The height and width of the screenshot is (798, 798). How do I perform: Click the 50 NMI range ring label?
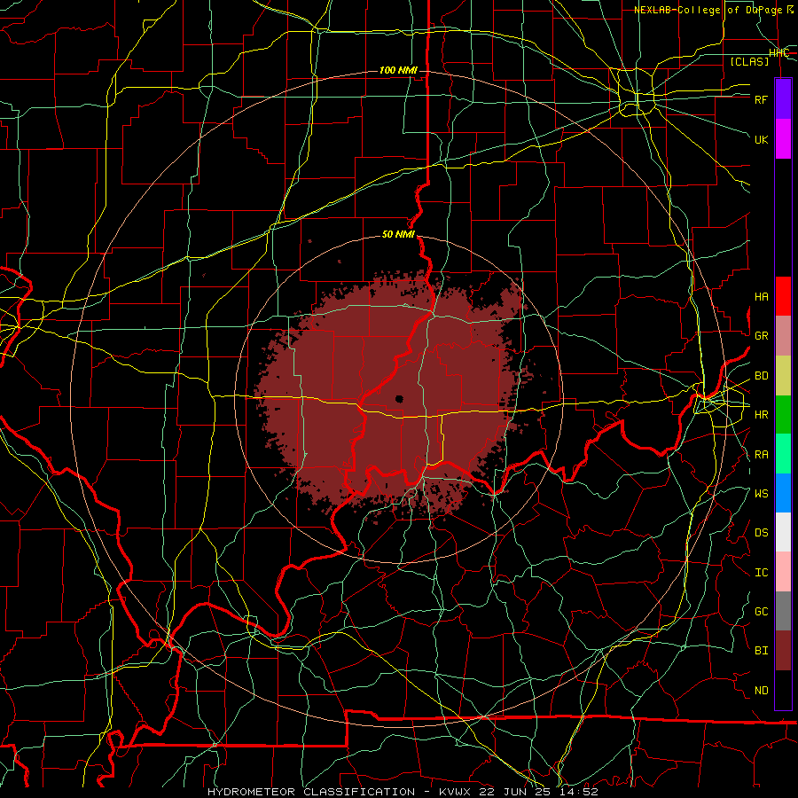coord(398,235)
